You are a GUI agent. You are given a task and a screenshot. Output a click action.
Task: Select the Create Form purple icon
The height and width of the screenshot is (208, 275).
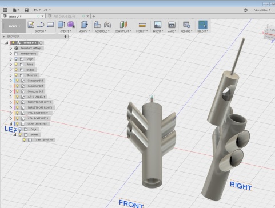pyautogui.click(x=71, y=25)
